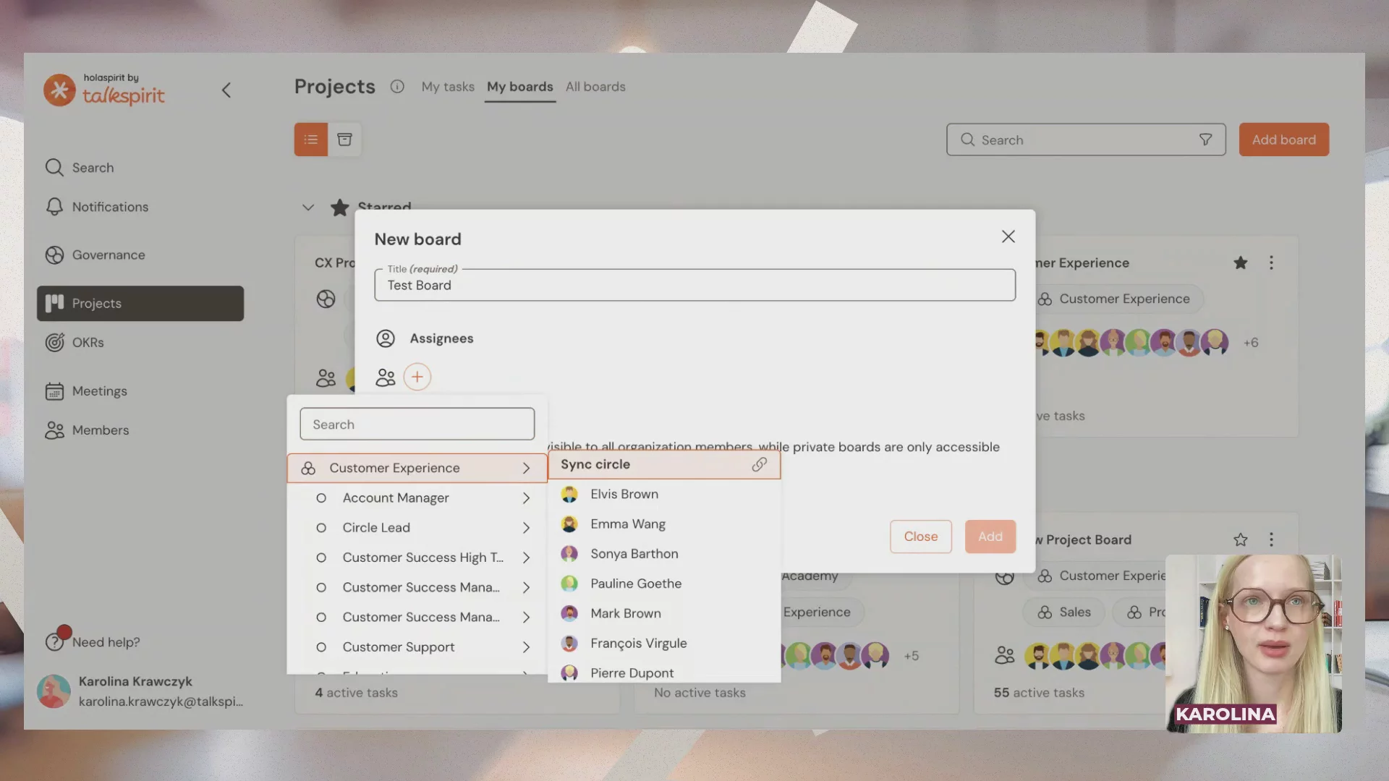Open OKRs in the sidebar
Image resolution: width=1389 pixels, height=781 pixels.
click(x=75, y=343)
